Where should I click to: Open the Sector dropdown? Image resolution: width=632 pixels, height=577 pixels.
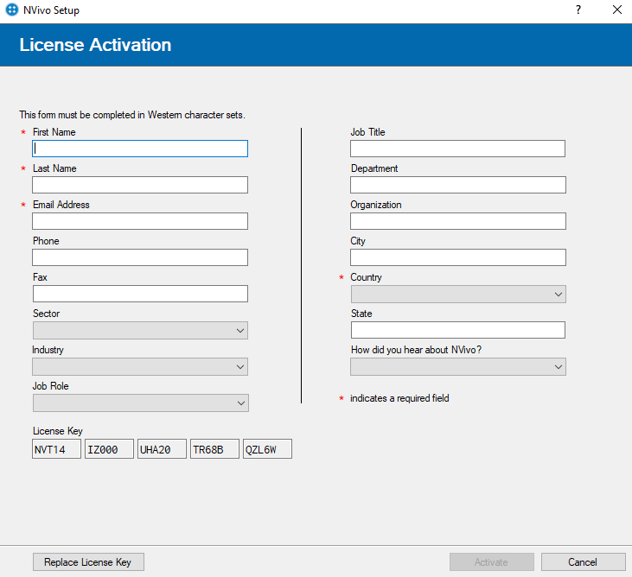click(x=140, y=330)
